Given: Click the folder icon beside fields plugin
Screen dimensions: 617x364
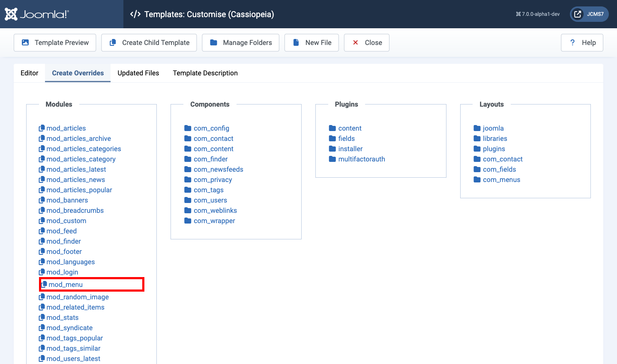Looking at the screenshot, I should tap(332, 138).
